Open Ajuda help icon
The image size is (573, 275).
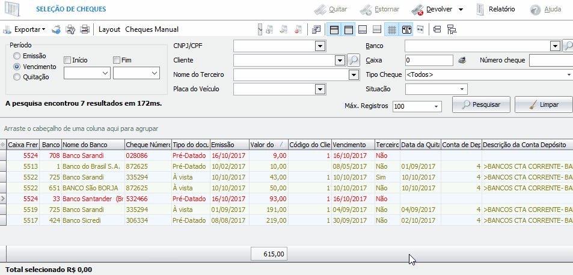535,10
